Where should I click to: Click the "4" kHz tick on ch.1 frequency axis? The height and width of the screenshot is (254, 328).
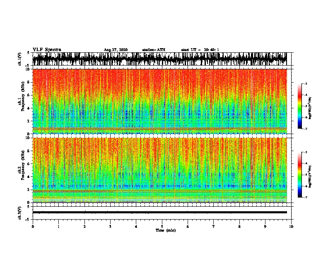[29, 108]
